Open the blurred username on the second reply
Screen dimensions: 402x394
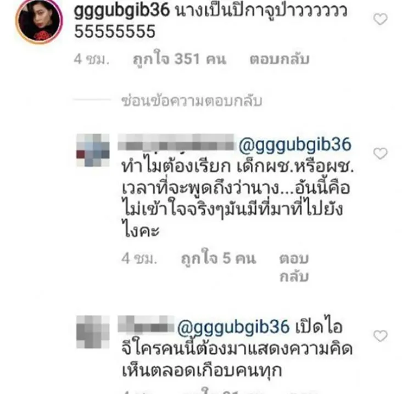tap(146, 324)
